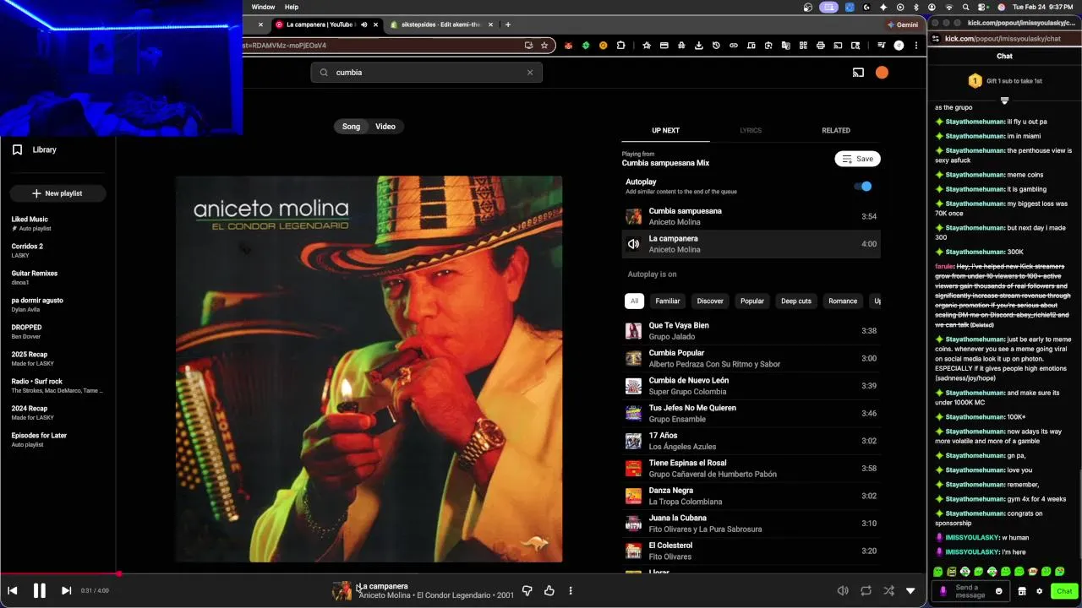The height and width of the screenshot is (608, 1082).
Task: Bookmark this page with star icon
Action: [x=544, y=46]
